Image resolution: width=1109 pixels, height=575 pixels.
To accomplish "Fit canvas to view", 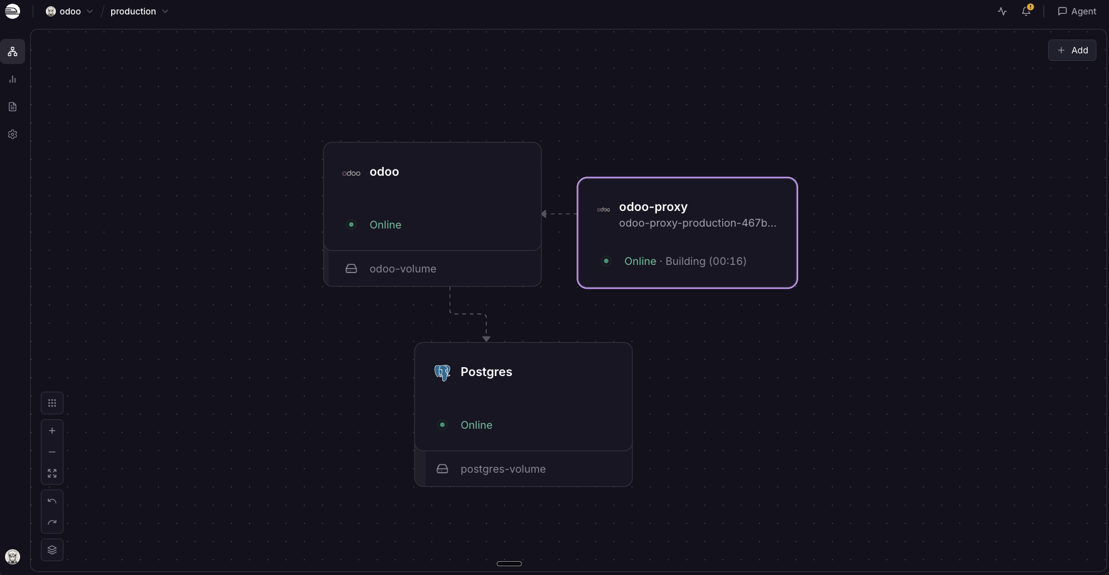I will [x=52, y=473].
